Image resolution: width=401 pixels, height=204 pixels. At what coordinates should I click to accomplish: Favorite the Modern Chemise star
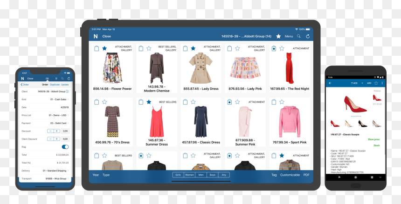(149, 48)
